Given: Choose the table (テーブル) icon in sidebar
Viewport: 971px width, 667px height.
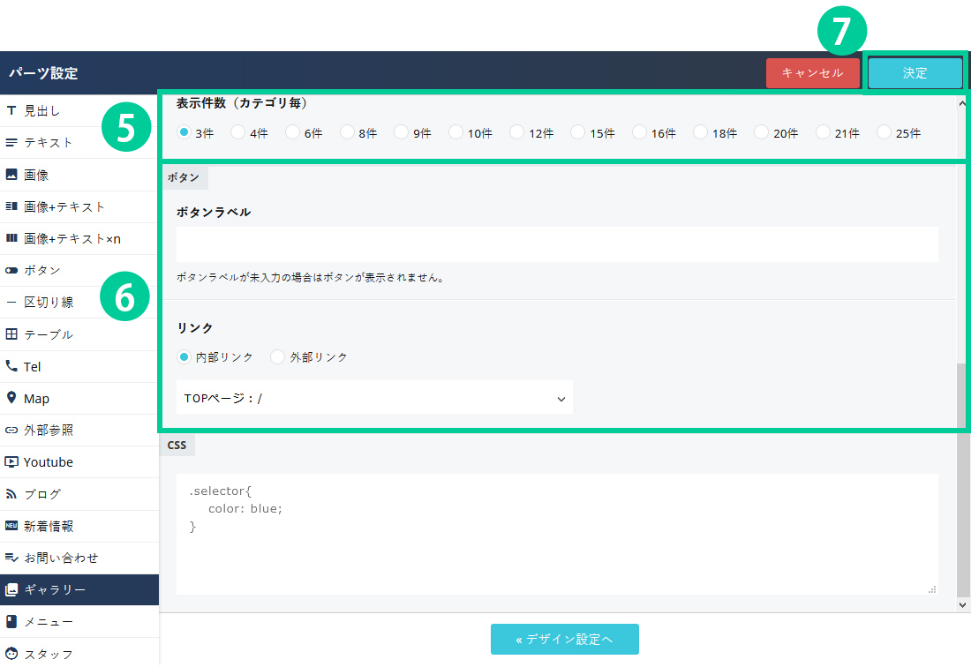Looking at the screenshot, I should (11, 334).
